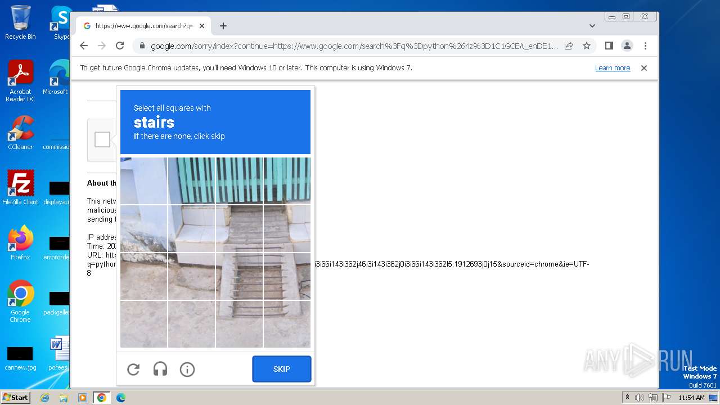The image size is (720, 405).
Task: Go back using the browser back arrow
Action: tap(84, 46)
